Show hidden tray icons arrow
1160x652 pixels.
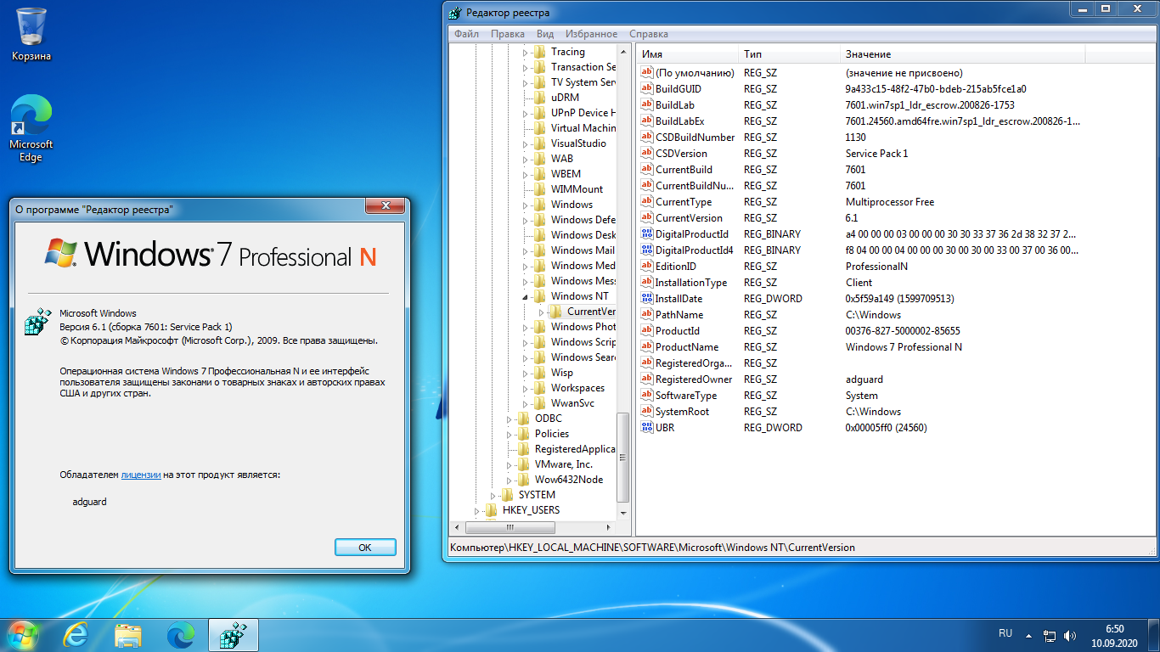pos(1028,634)
